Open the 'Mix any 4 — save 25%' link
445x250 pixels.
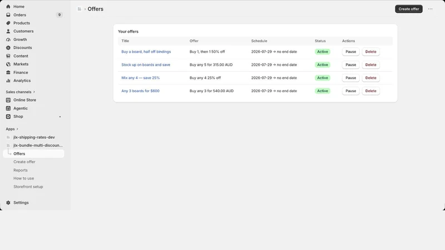pos(141,78)
